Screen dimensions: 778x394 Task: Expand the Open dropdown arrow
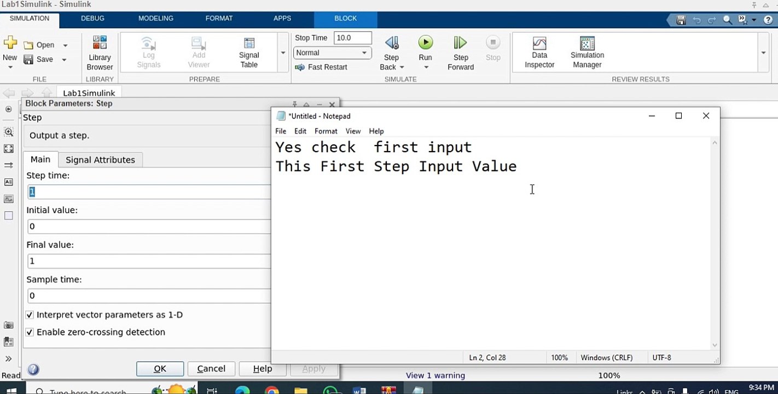tap(65, 45)
